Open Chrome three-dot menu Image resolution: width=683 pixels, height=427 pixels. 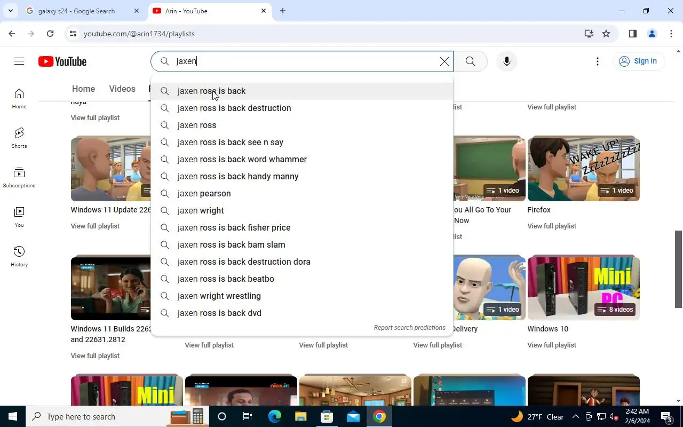[671, 34]
